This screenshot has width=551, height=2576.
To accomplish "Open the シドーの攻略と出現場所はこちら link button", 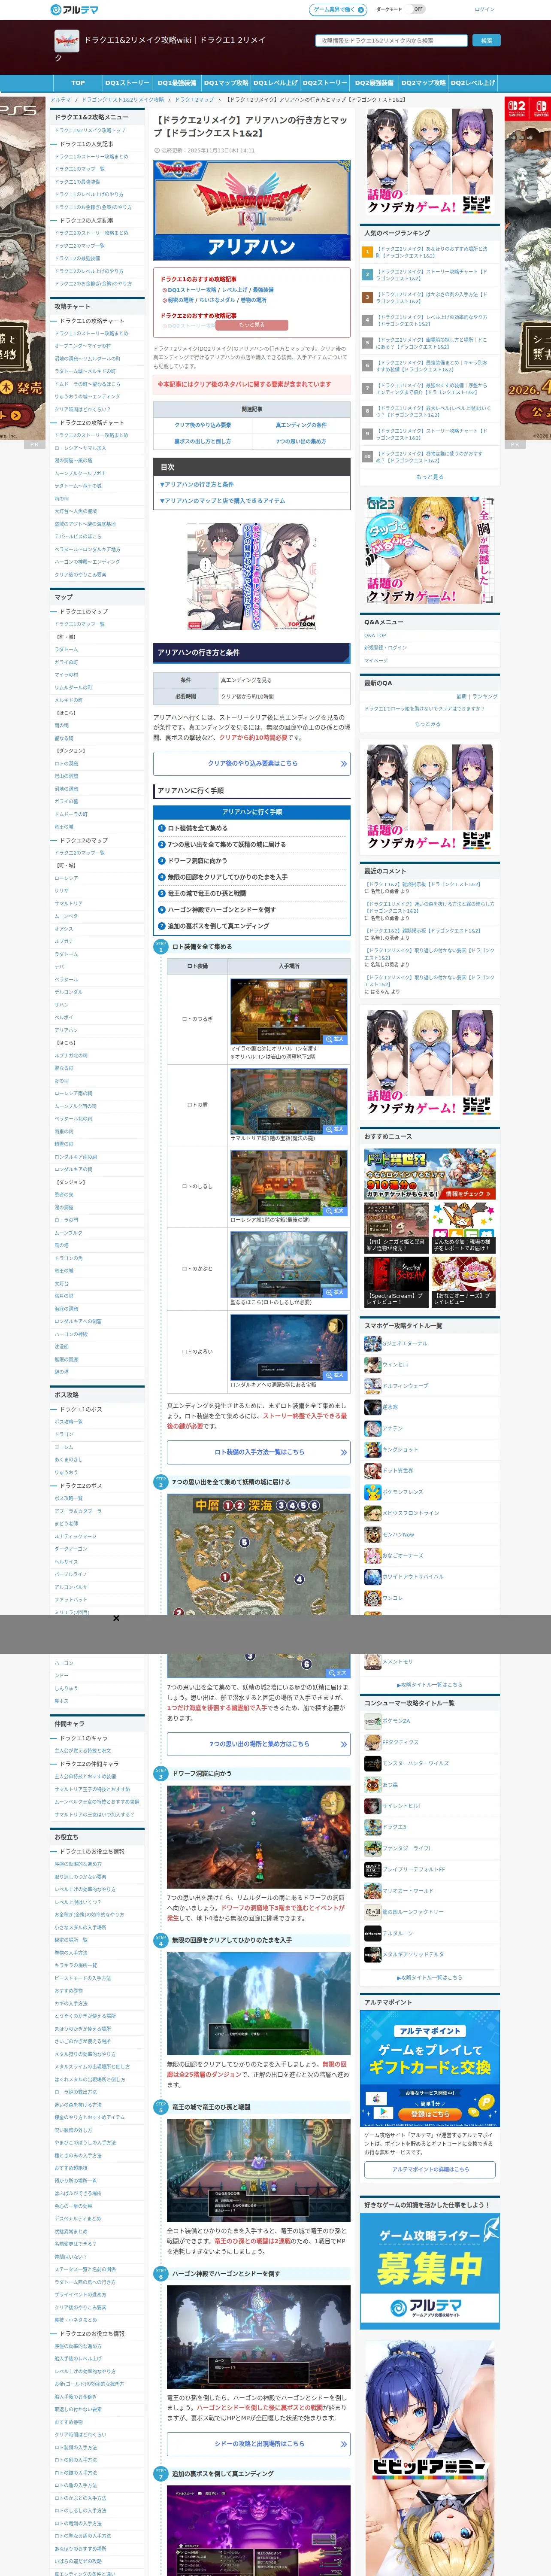I will point(259,2444).
